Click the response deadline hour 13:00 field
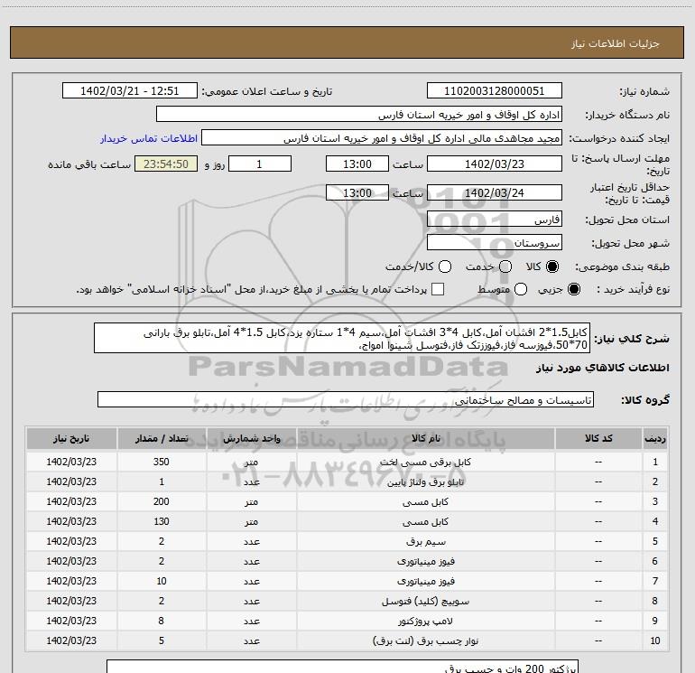The height and width of the screenshot is (673, 695). pos(357,164)
